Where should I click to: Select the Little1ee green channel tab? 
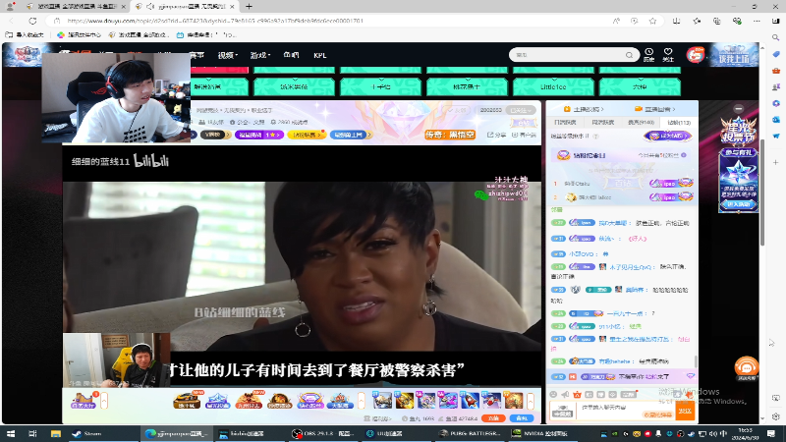pyautogui.click(x=553, y=86)
